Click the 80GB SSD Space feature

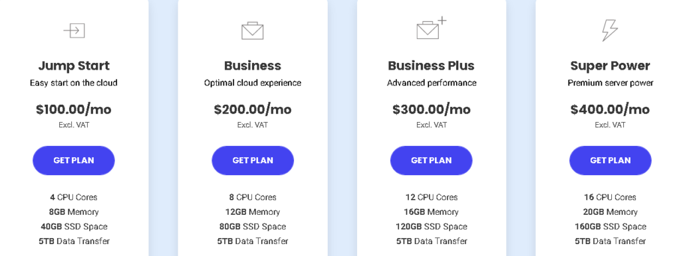coord(253,227)
